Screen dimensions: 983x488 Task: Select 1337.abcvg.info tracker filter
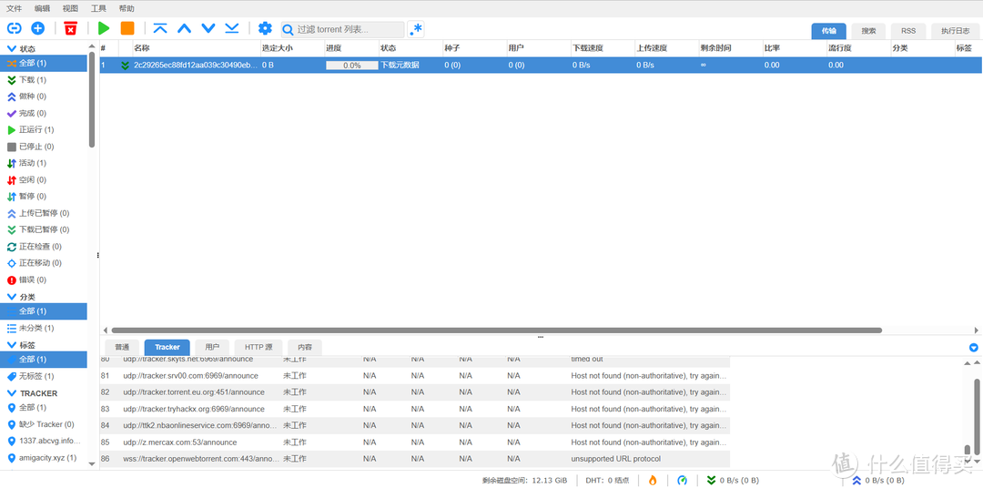(44, 441)
